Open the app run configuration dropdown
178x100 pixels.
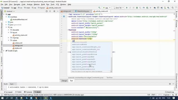pyautogui.click(x=107, y=8)
